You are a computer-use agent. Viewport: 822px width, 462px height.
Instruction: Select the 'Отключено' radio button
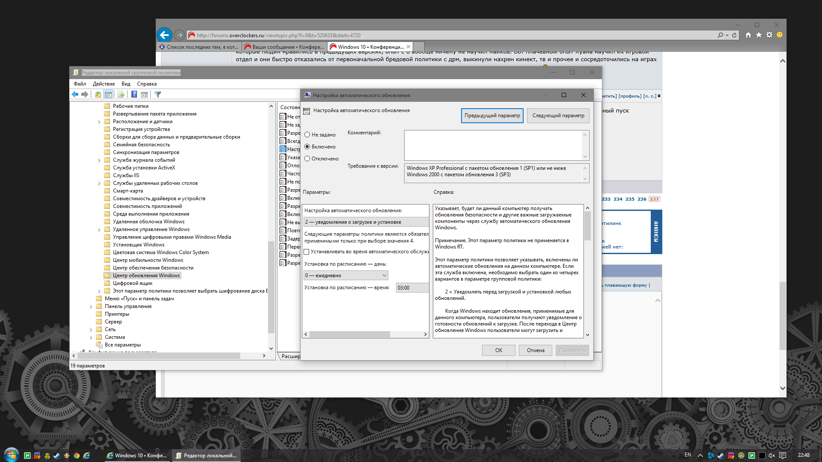point(307,159)
